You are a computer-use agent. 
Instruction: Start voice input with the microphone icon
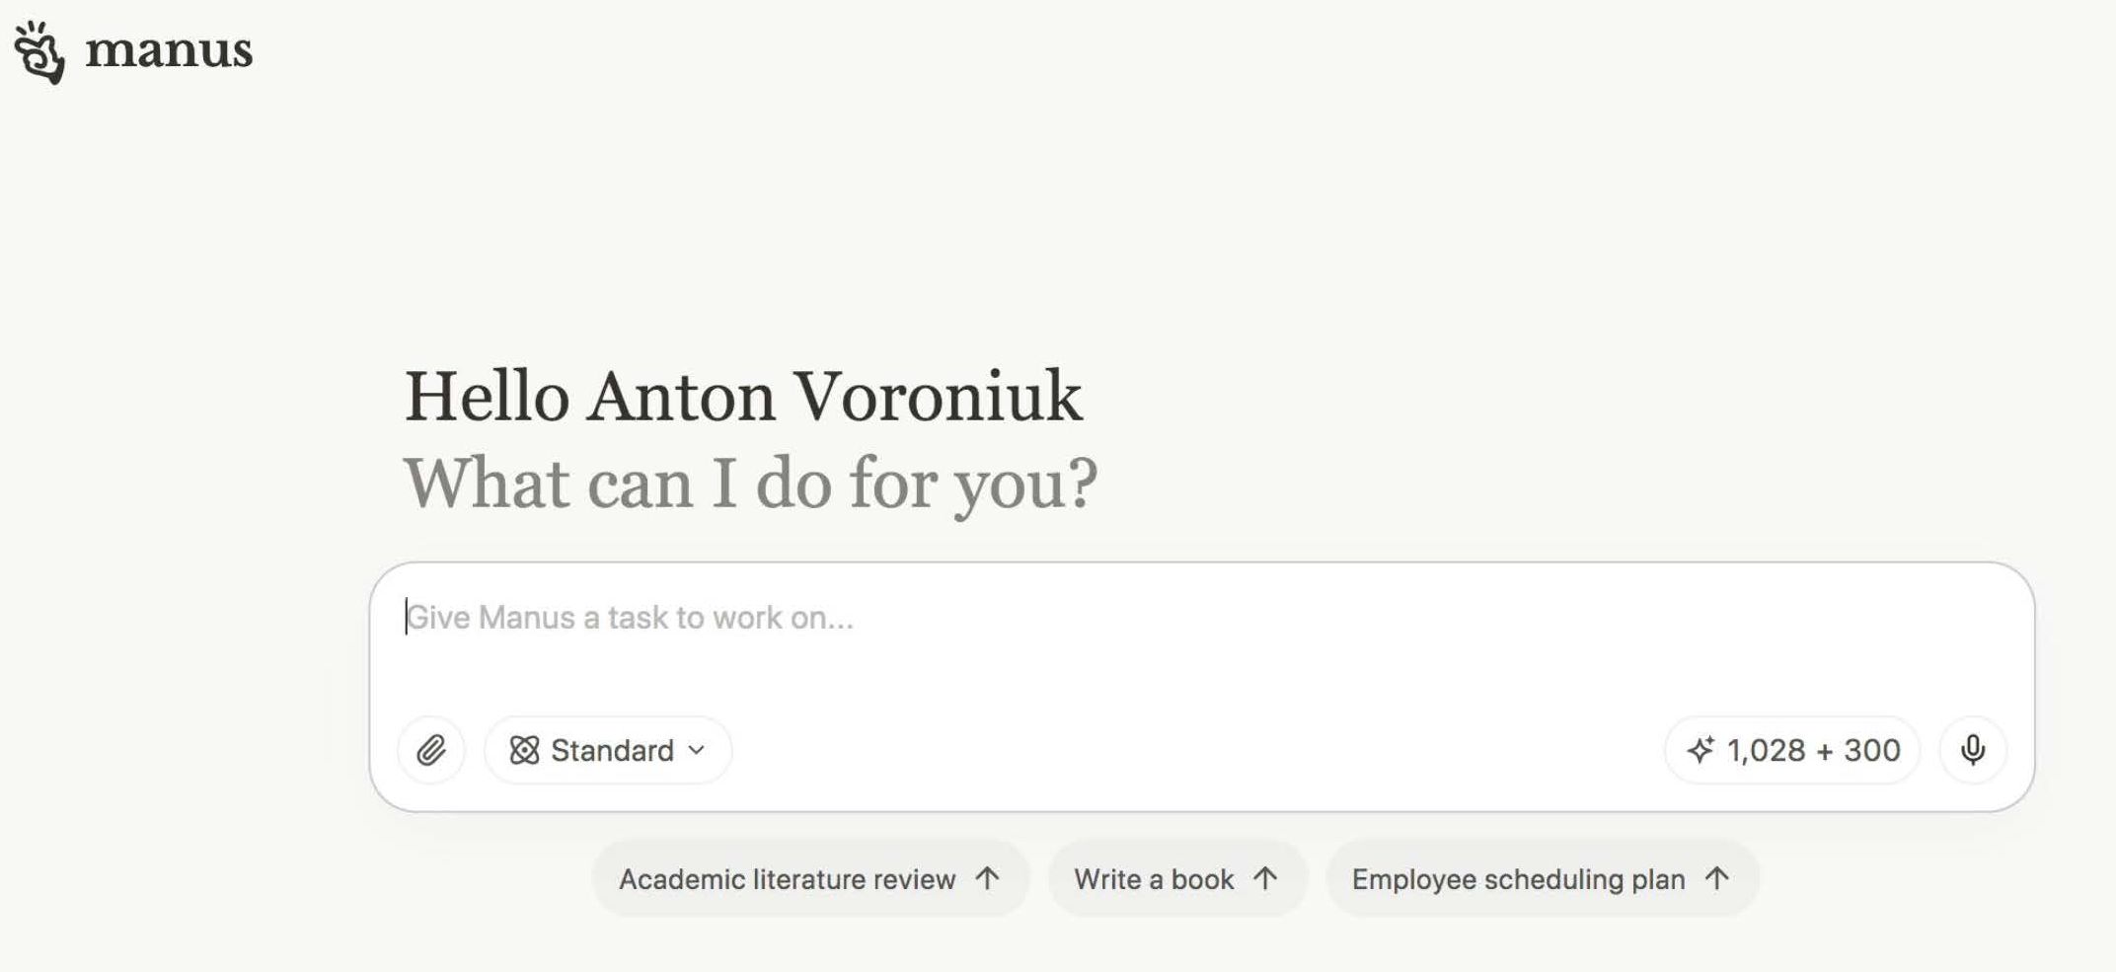[1973, 751]
